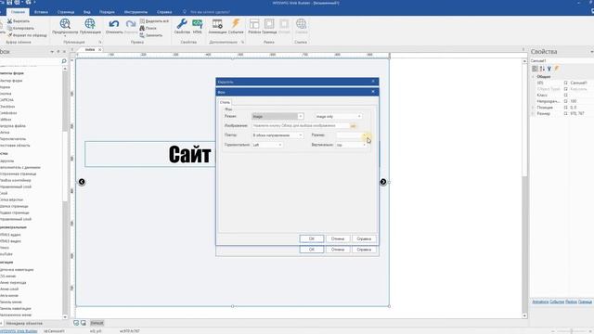Viewport: 594px width, 334px height.
Task: Expand the Позиция property row
Action: click(x=533, y=108)
